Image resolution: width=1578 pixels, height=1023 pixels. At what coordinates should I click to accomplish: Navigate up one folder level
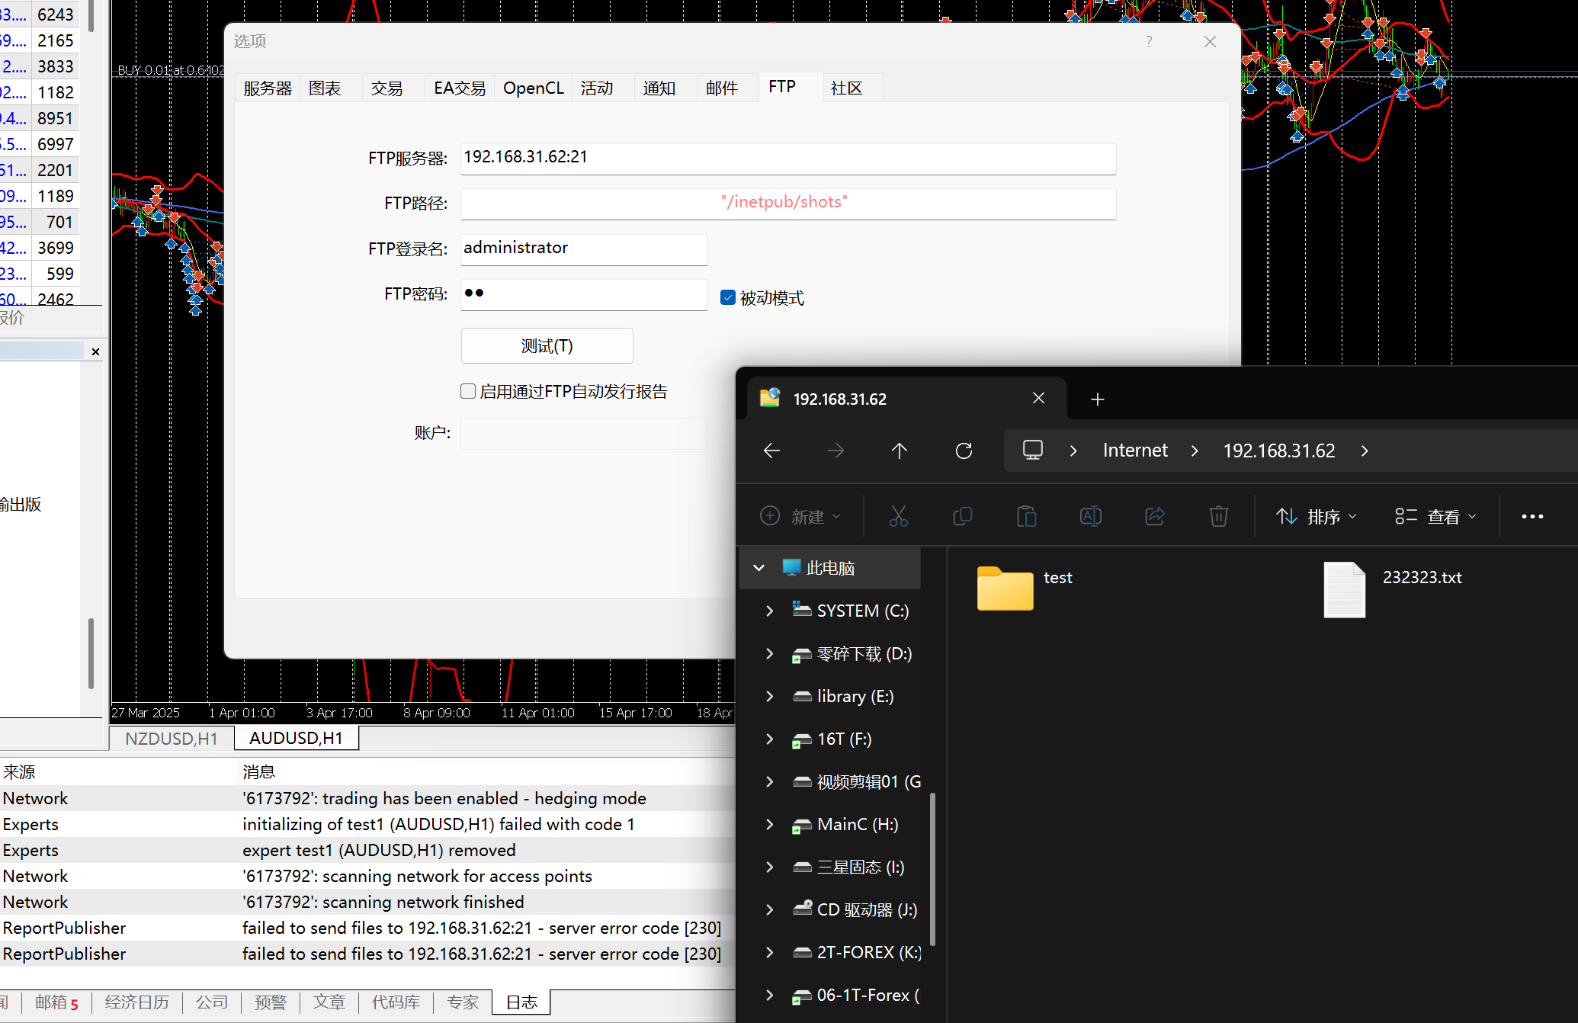899,451
